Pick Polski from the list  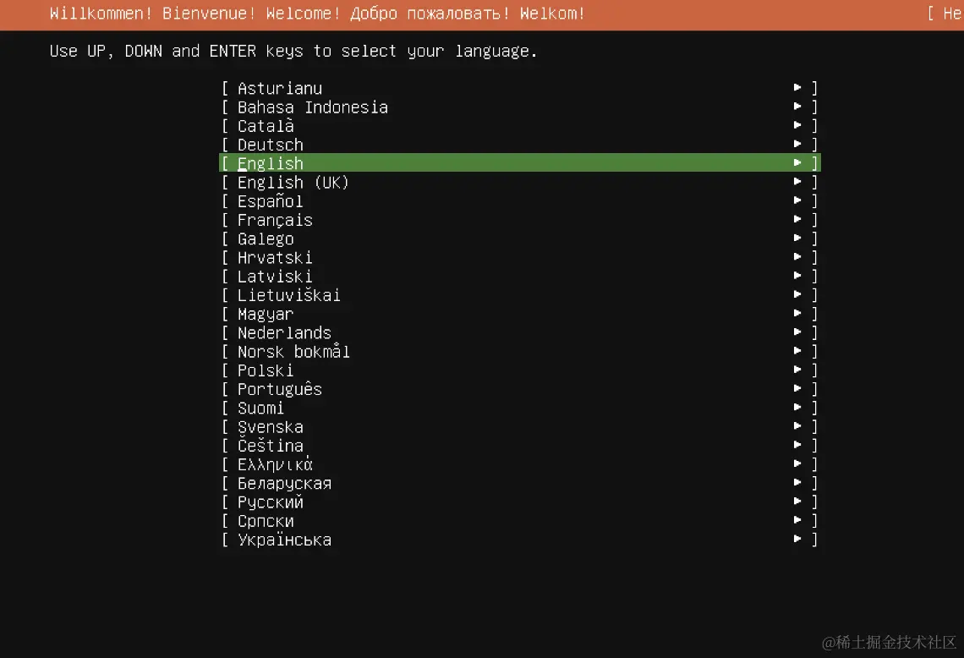[519, 370]
